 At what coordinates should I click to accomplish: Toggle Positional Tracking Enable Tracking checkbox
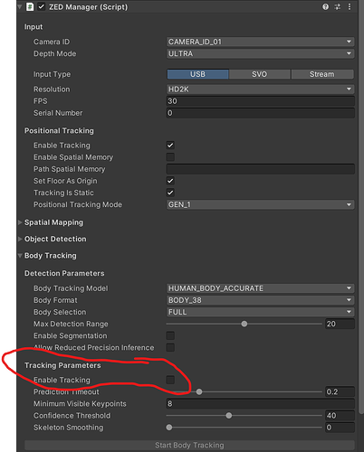click(x=170, y=146)
